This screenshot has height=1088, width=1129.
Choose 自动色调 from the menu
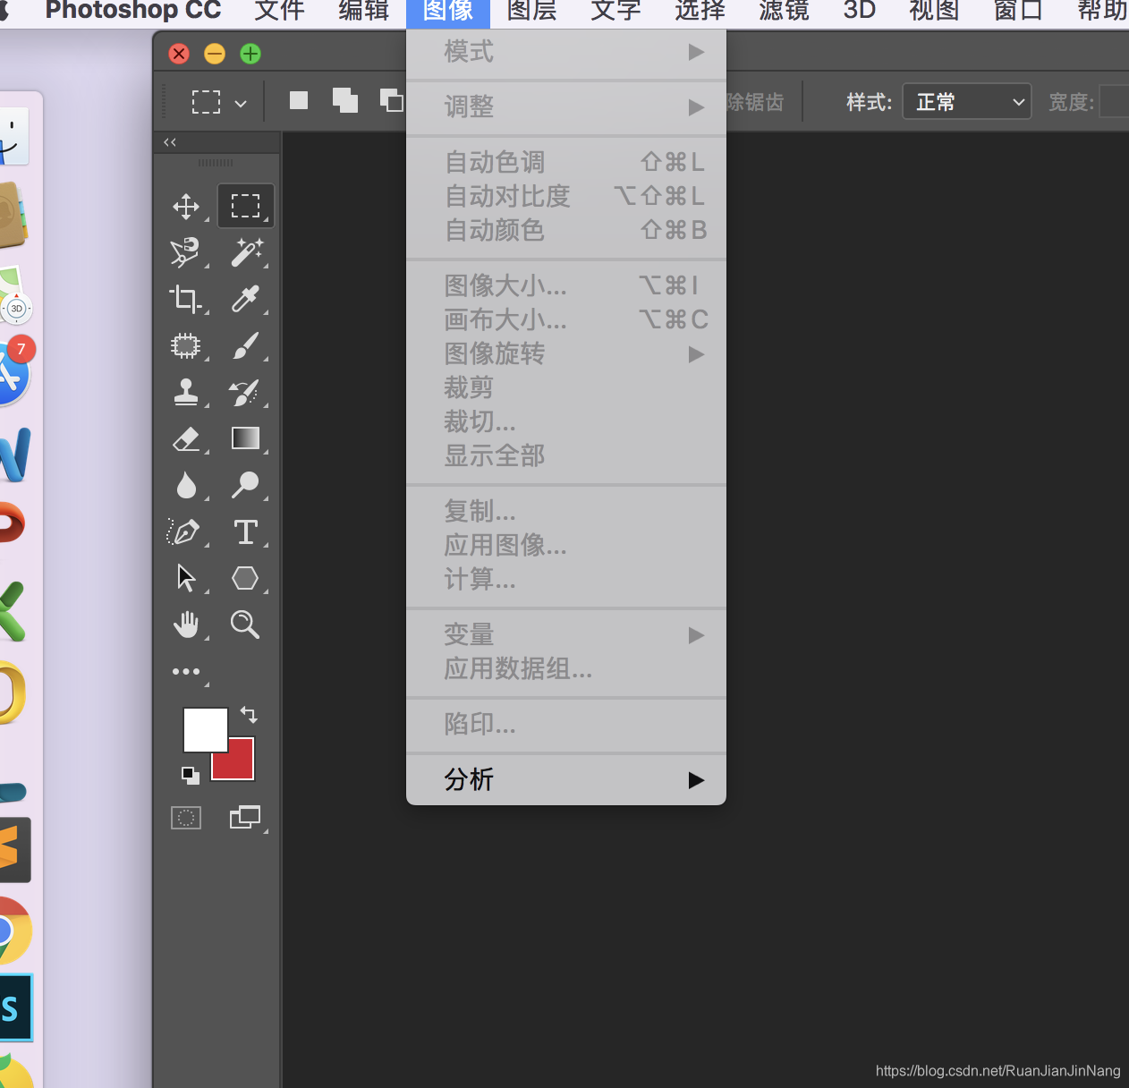click(566, 163)
